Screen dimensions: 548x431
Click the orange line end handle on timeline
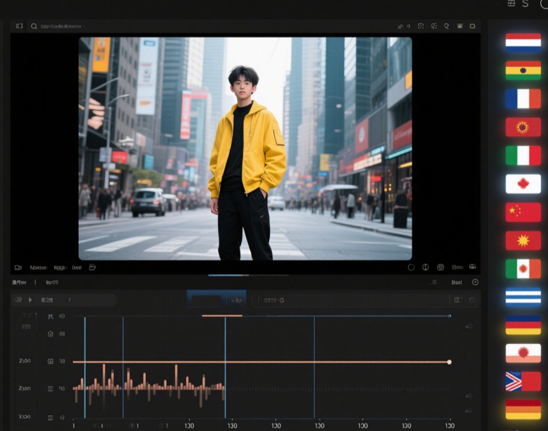click(x=450, y=362)
